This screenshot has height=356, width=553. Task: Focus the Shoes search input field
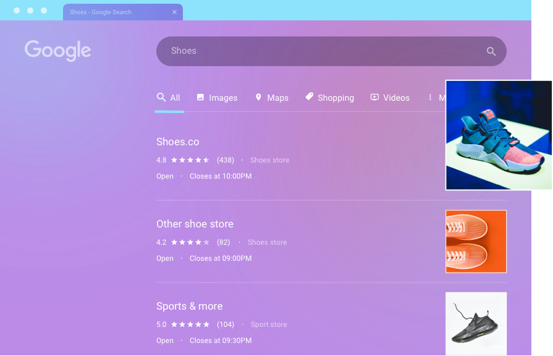(x=331, y=51)
